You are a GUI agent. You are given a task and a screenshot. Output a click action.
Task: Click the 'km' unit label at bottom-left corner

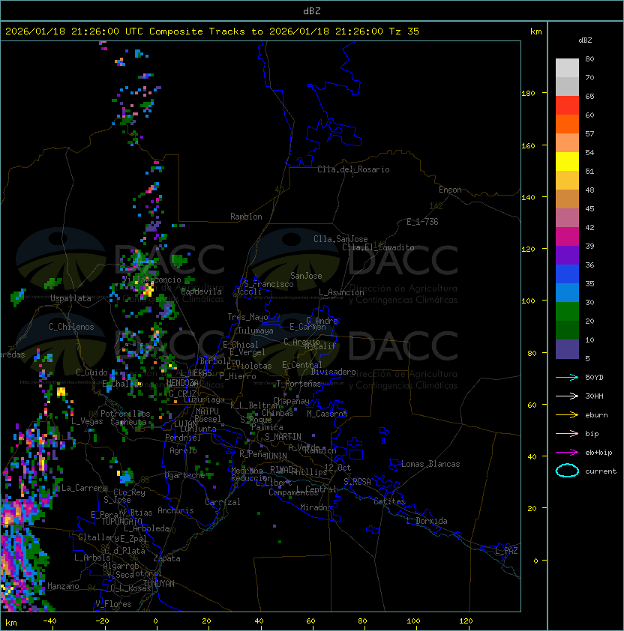coord(11,623)
